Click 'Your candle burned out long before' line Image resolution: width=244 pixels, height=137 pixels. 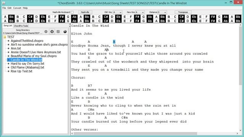tap(129, 122)
